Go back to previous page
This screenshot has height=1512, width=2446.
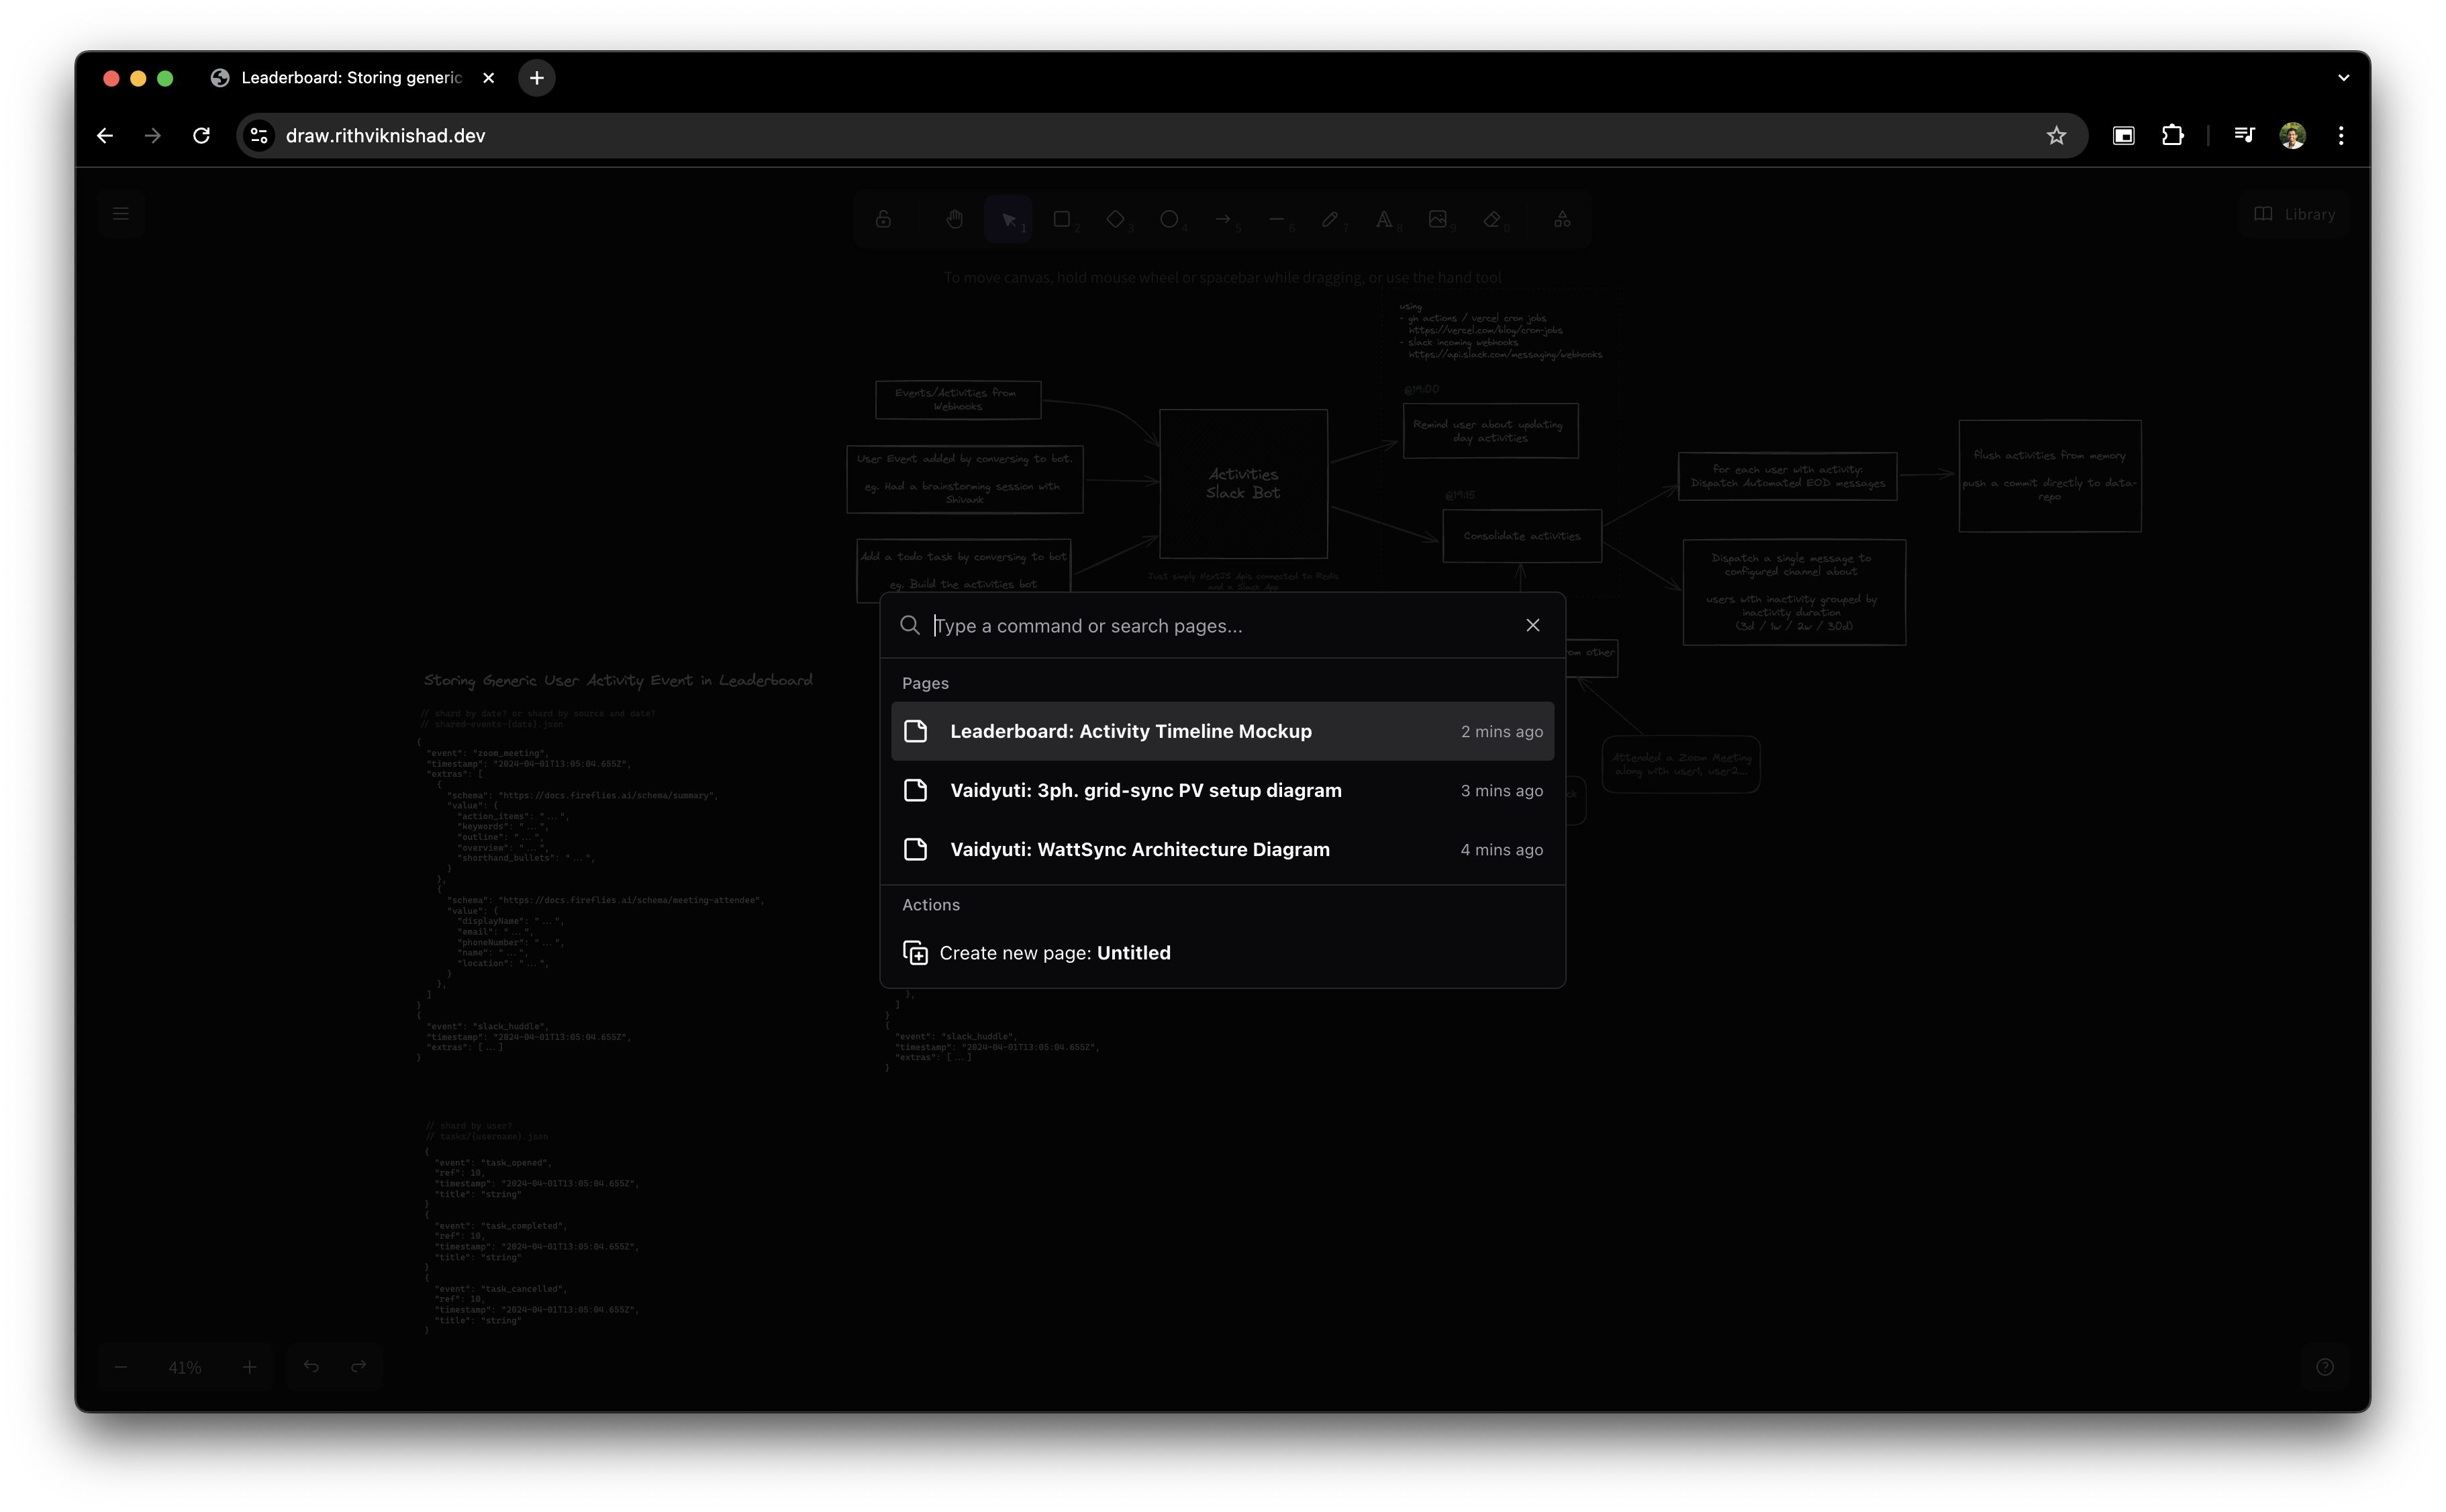pos(105,135)
